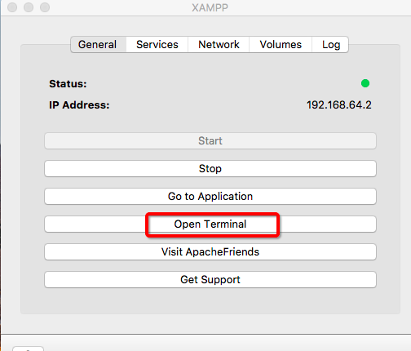This screenshot has height=351, width=411.
Task: Minimize the XAMPP window
Action: coord(29,7)
